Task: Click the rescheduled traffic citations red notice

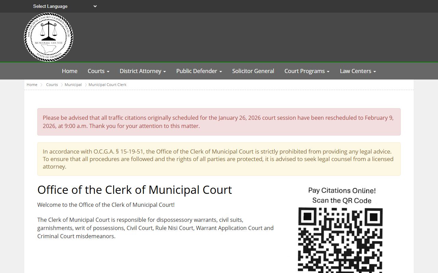Action: [x=219, y=122]
